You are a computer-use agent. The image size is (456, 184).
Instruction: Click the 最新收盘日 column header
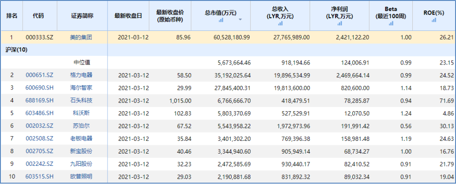click(x=128, y=15)
